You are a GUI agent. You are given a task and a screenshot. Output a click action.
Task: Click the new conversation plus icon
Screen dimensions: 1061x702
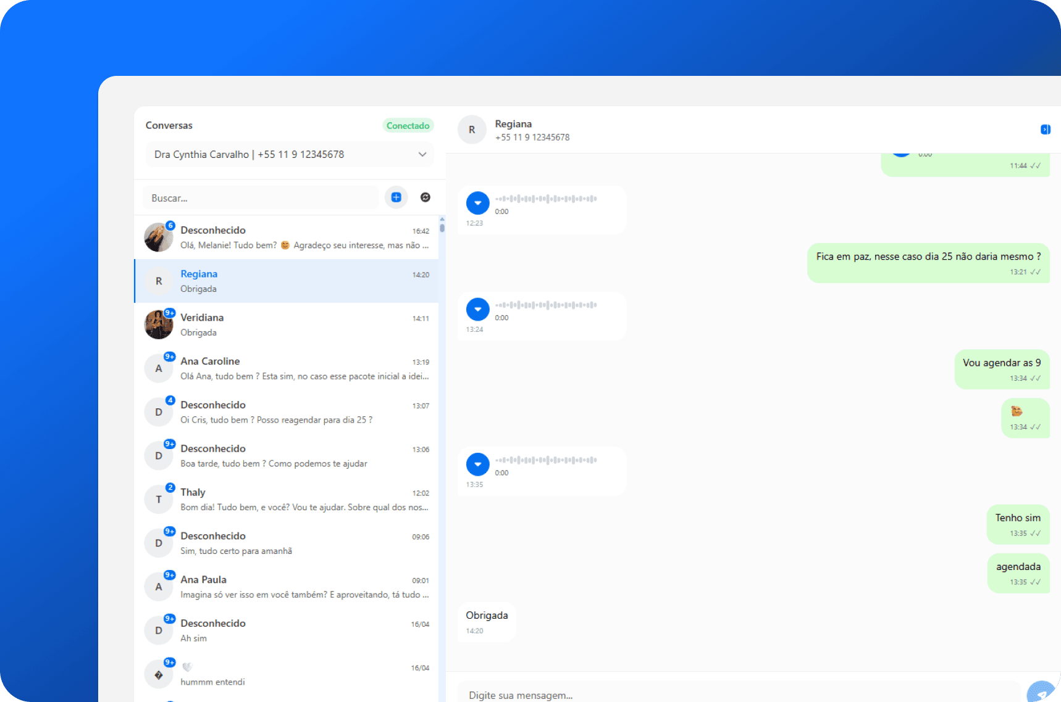(396, 197)
